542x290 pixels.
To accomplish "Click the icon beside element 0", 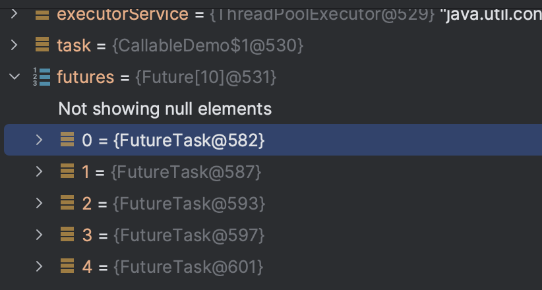I will [x=67, y=140].
